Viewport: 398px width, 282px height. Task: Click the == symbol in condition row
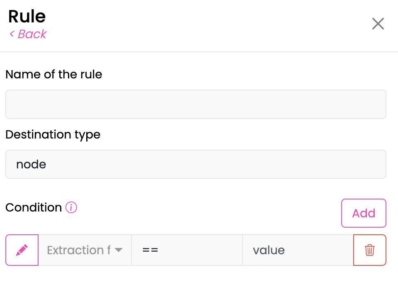tap(150, 250)
